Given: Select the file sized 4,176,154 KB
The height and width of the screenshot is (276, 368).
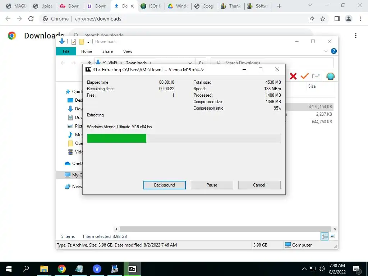Looking at the screenshot, I should pos(320,106).
